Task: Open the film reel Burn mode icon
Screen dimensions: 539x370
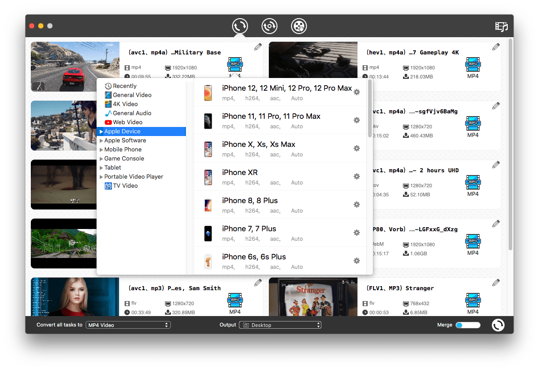Action: 299,26
